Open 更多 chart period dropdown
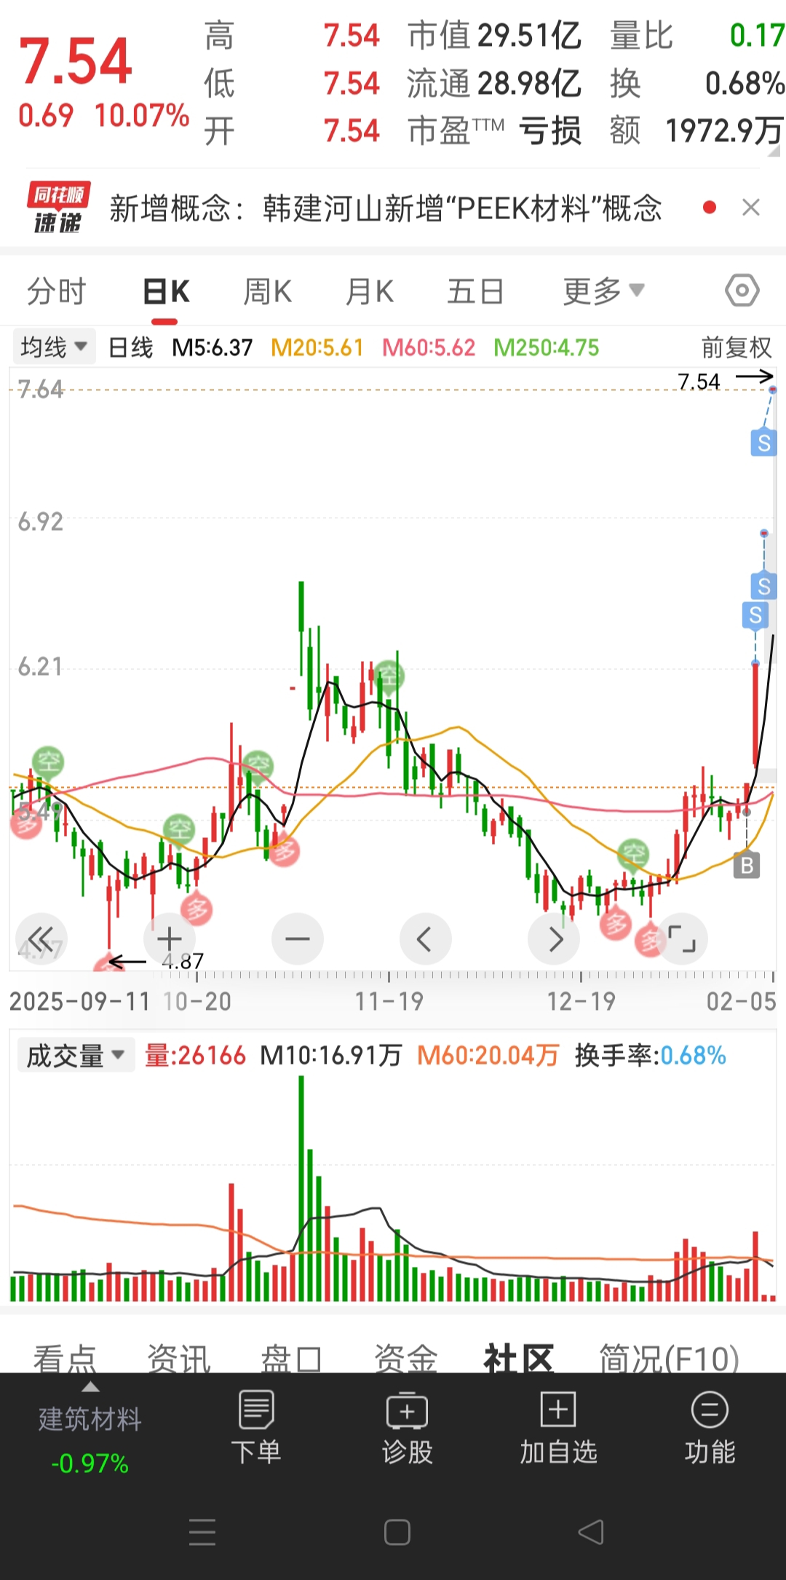The image size is (786, 1580). click(604, 291)
